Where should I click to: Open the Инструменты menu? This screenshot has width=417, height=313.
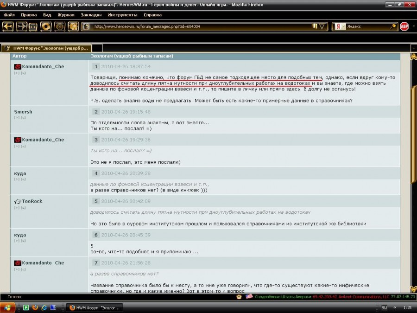pyautogui.click(x=122, y=15)
